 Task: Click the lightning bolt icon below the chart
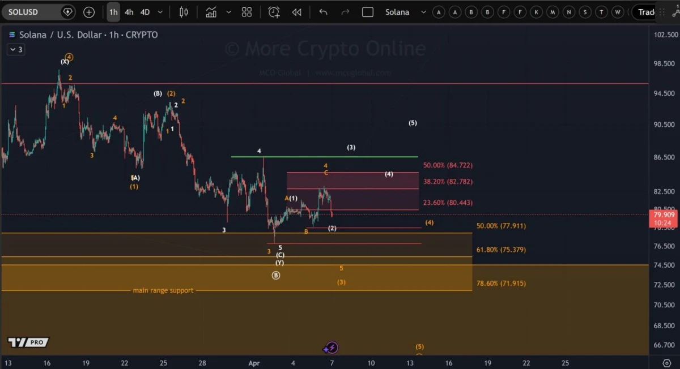coord(331,347)
